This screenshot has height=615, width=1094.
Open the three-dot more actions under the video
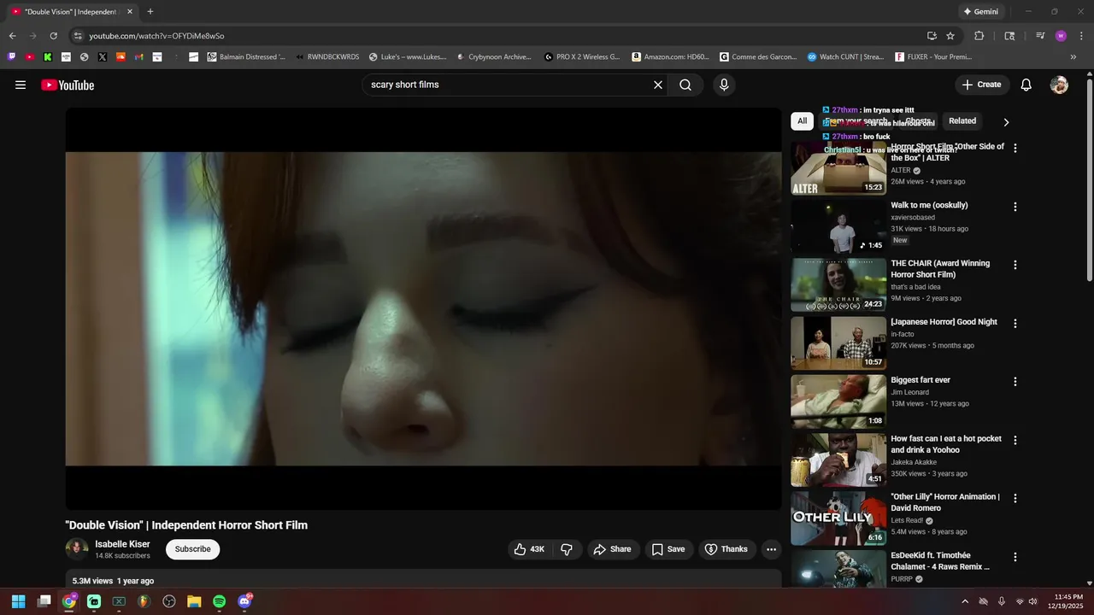(771, 549)
